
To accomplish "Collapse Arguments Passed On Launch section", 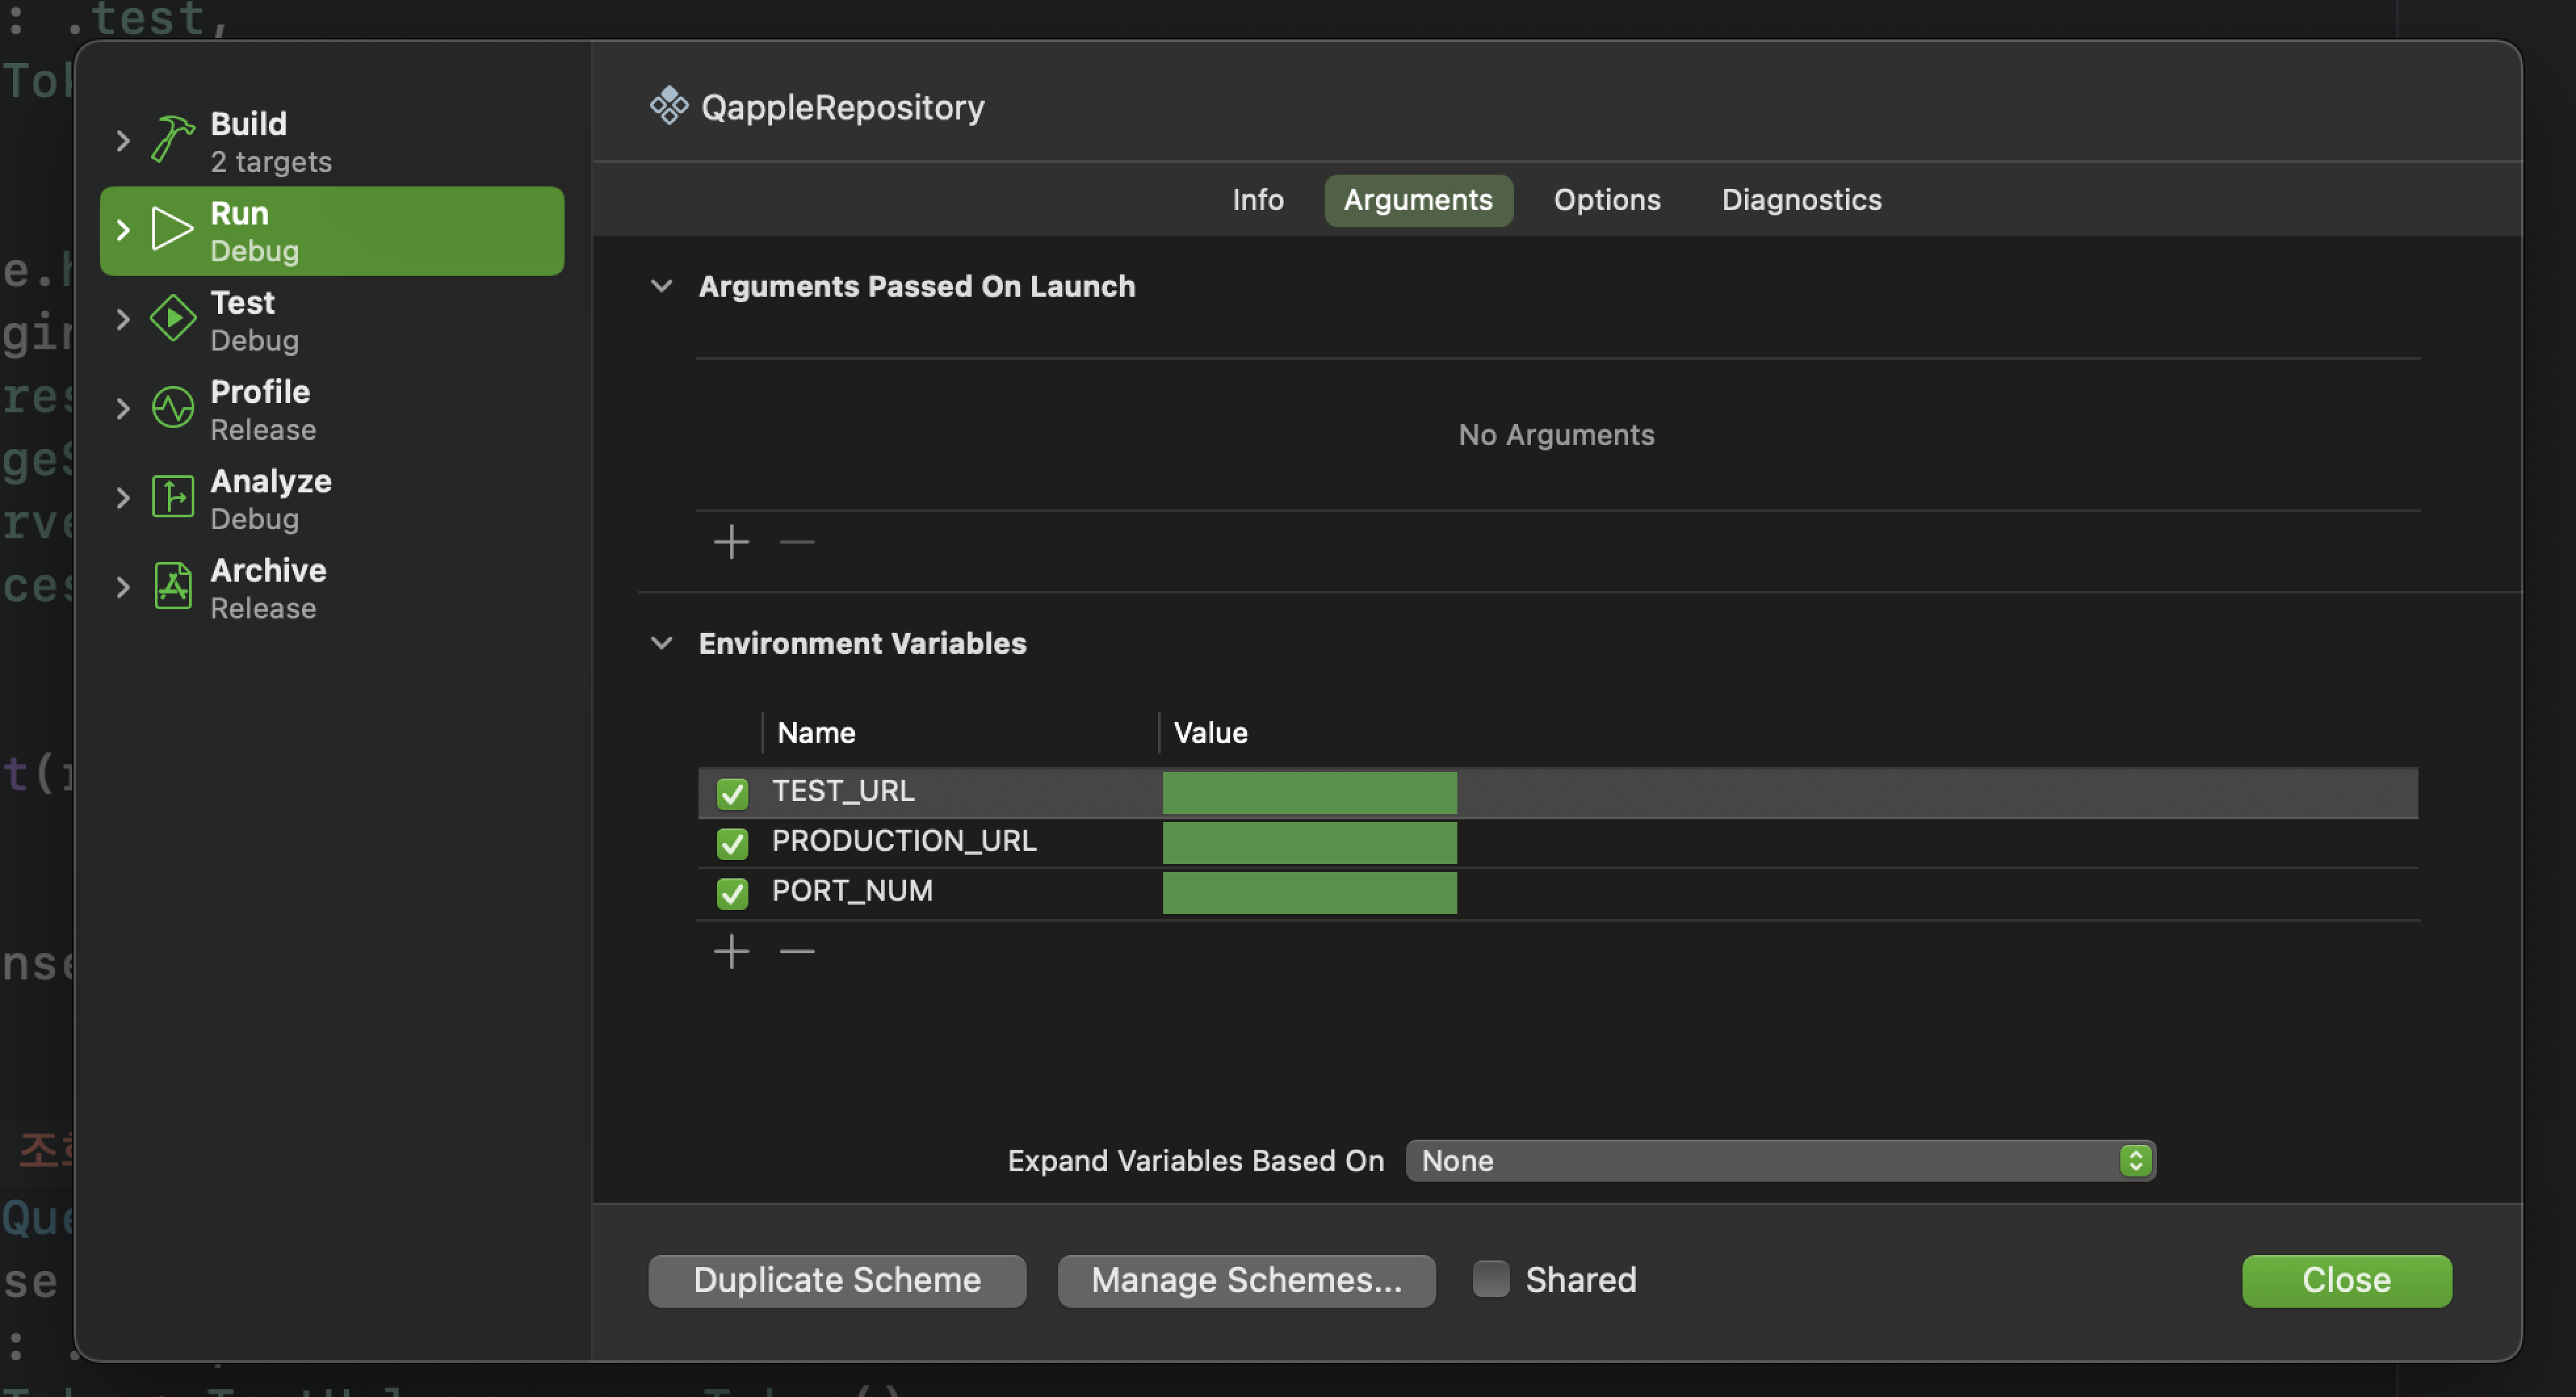I will 661,286.
